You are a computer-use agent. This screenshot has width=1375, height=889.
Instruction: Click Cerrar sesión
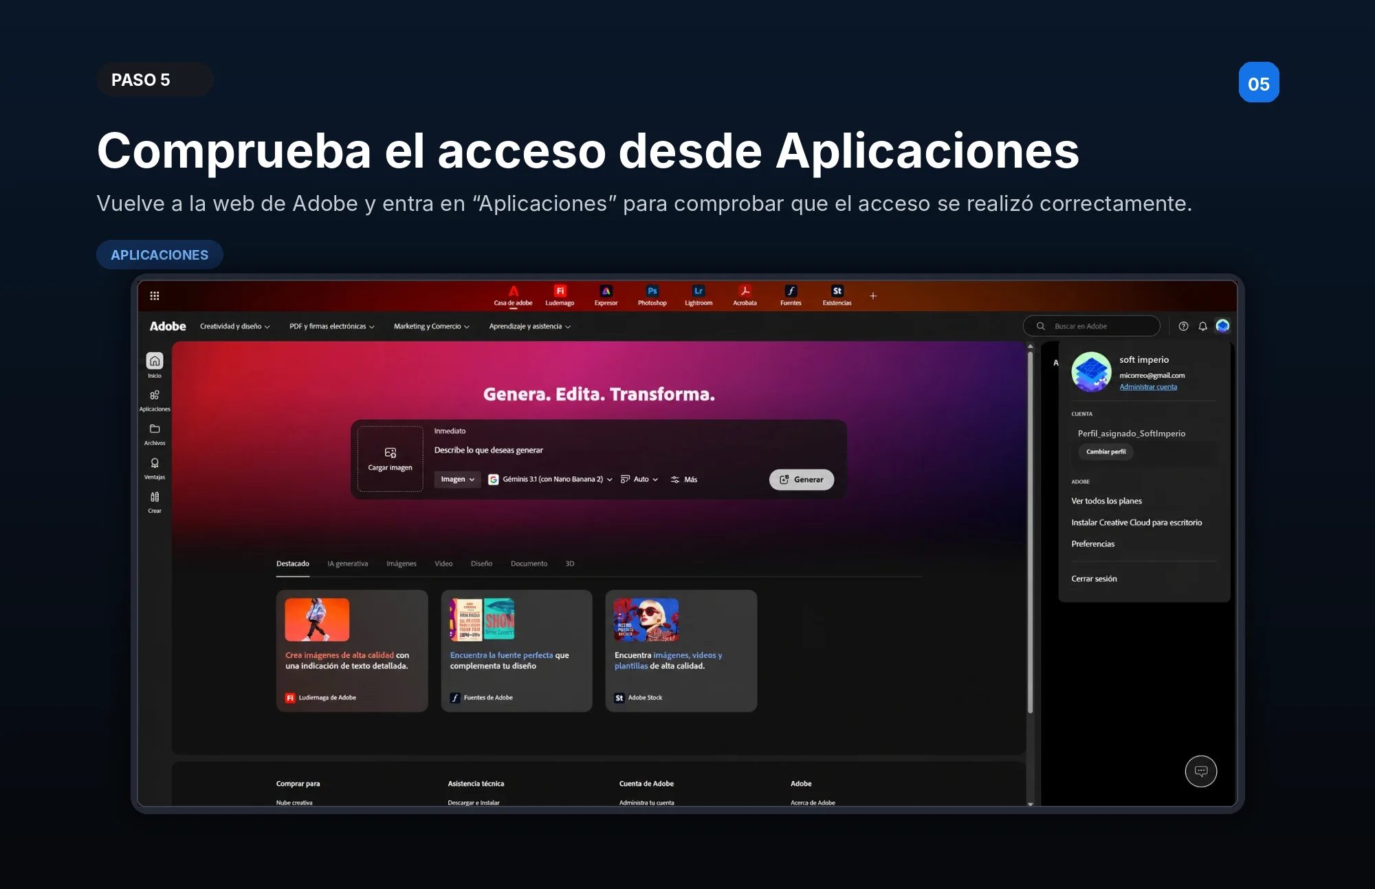click(x=1094, y=578)
